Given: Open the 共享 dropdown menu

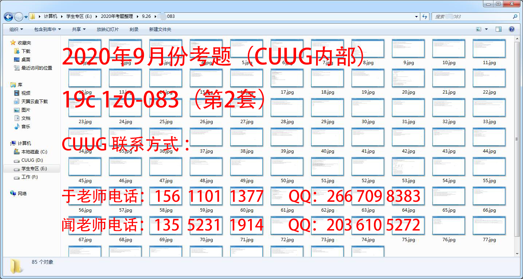Looking at the screenshot, I should [x=79, y=29].
